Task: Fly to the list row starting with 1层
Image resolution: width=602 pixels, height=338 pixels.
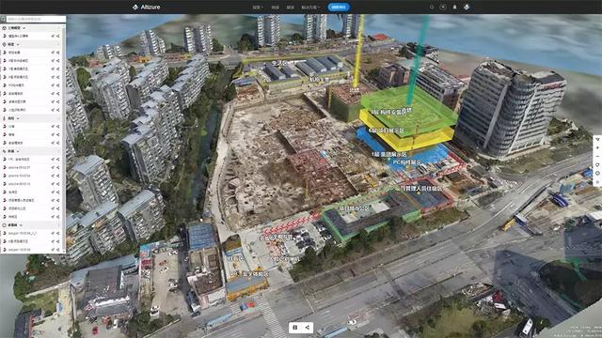Action: [x=53, y=69]
